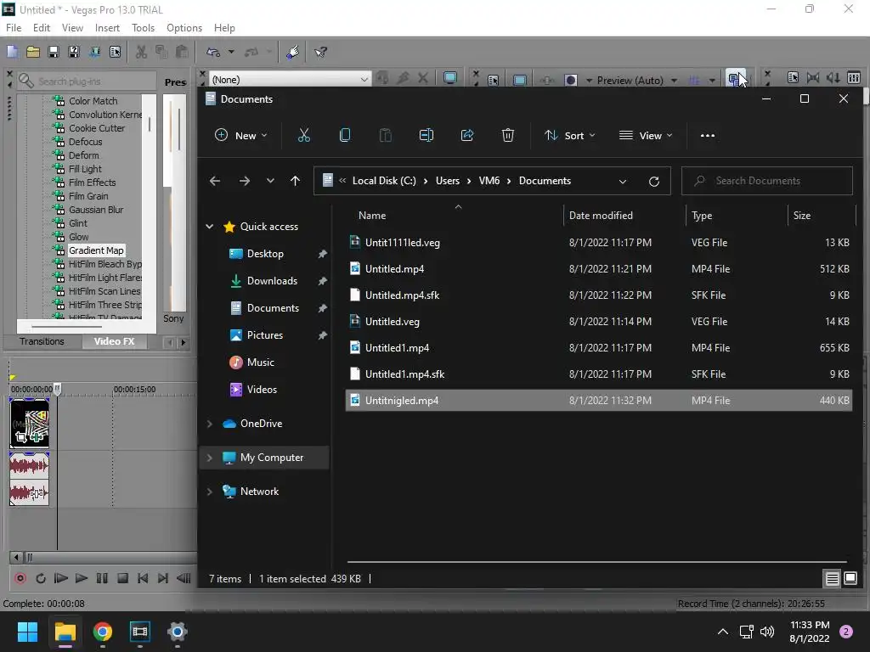Click the Delete trash icon in Explorer
This screenshot has height=652, width=870.
508,135
